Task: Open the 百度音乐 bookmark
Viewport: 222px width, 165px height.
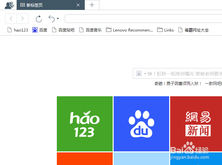Action: coord(90,30)
